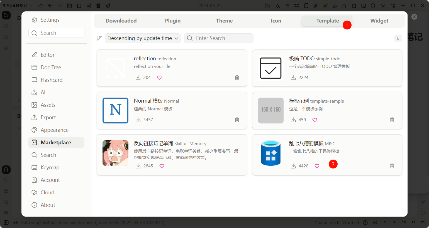Switch to the Plugin tab

(173, 21)
